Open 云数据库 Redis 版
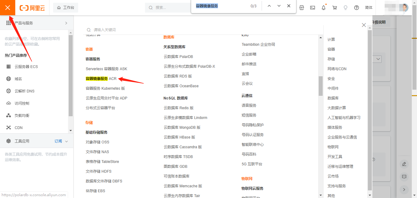417x198 pixels. tap(179, 108)
